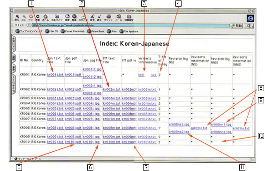This screenshot has width=265, height=171.
Task: Open web search with the 検索 toolbar icon
Action: [74, 17]
